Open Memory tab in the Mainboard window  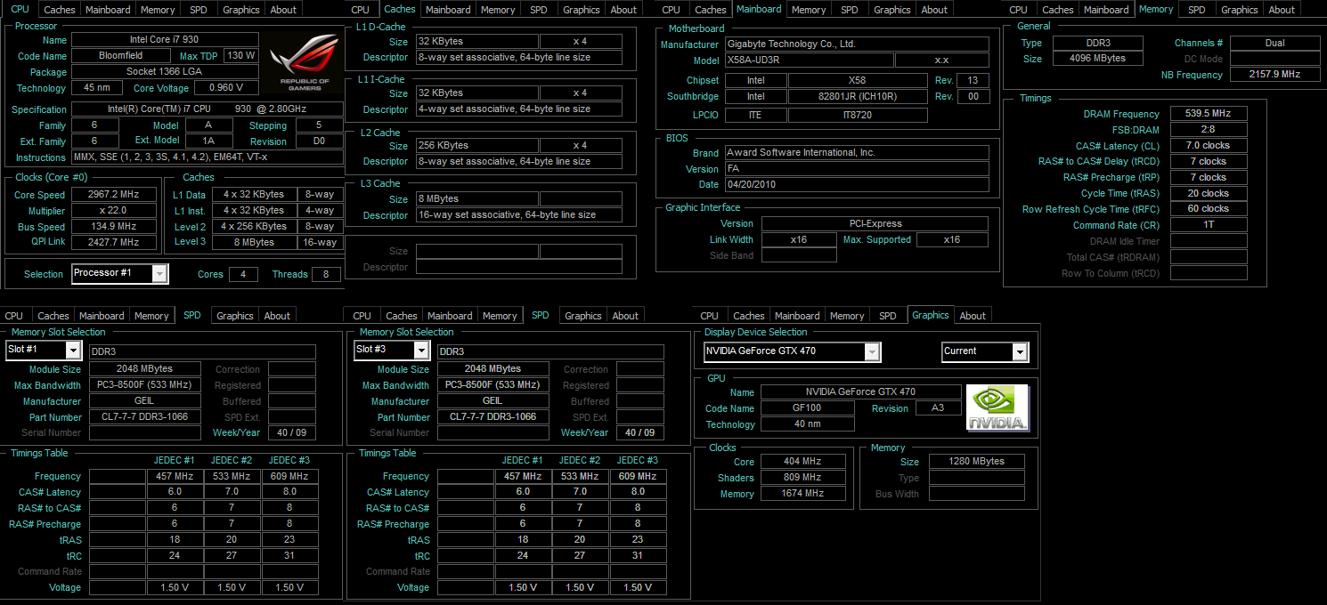[x=809, y=10]
